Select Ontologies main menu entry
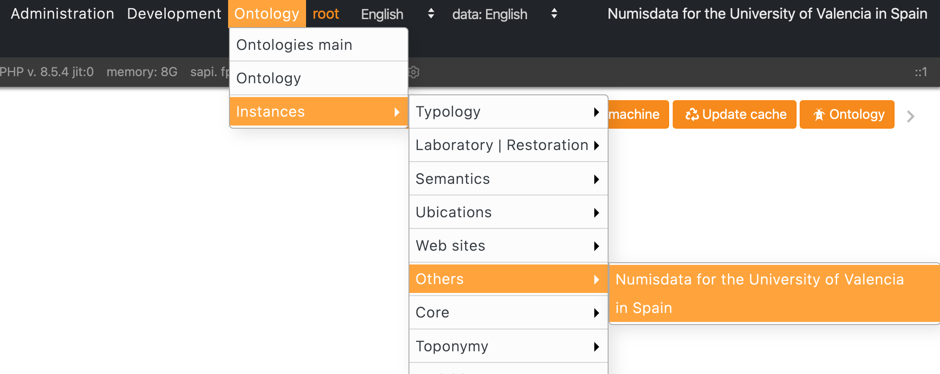The width and height of the screenshot is (940, 374). pos(319,45)
